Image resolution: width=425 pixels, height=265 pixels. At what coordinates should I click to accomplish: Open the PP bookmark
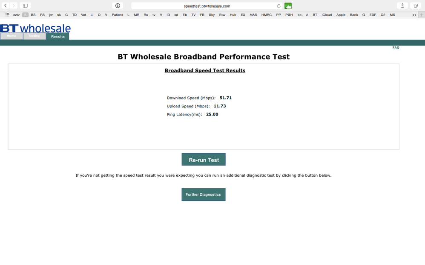click(279, 15)
